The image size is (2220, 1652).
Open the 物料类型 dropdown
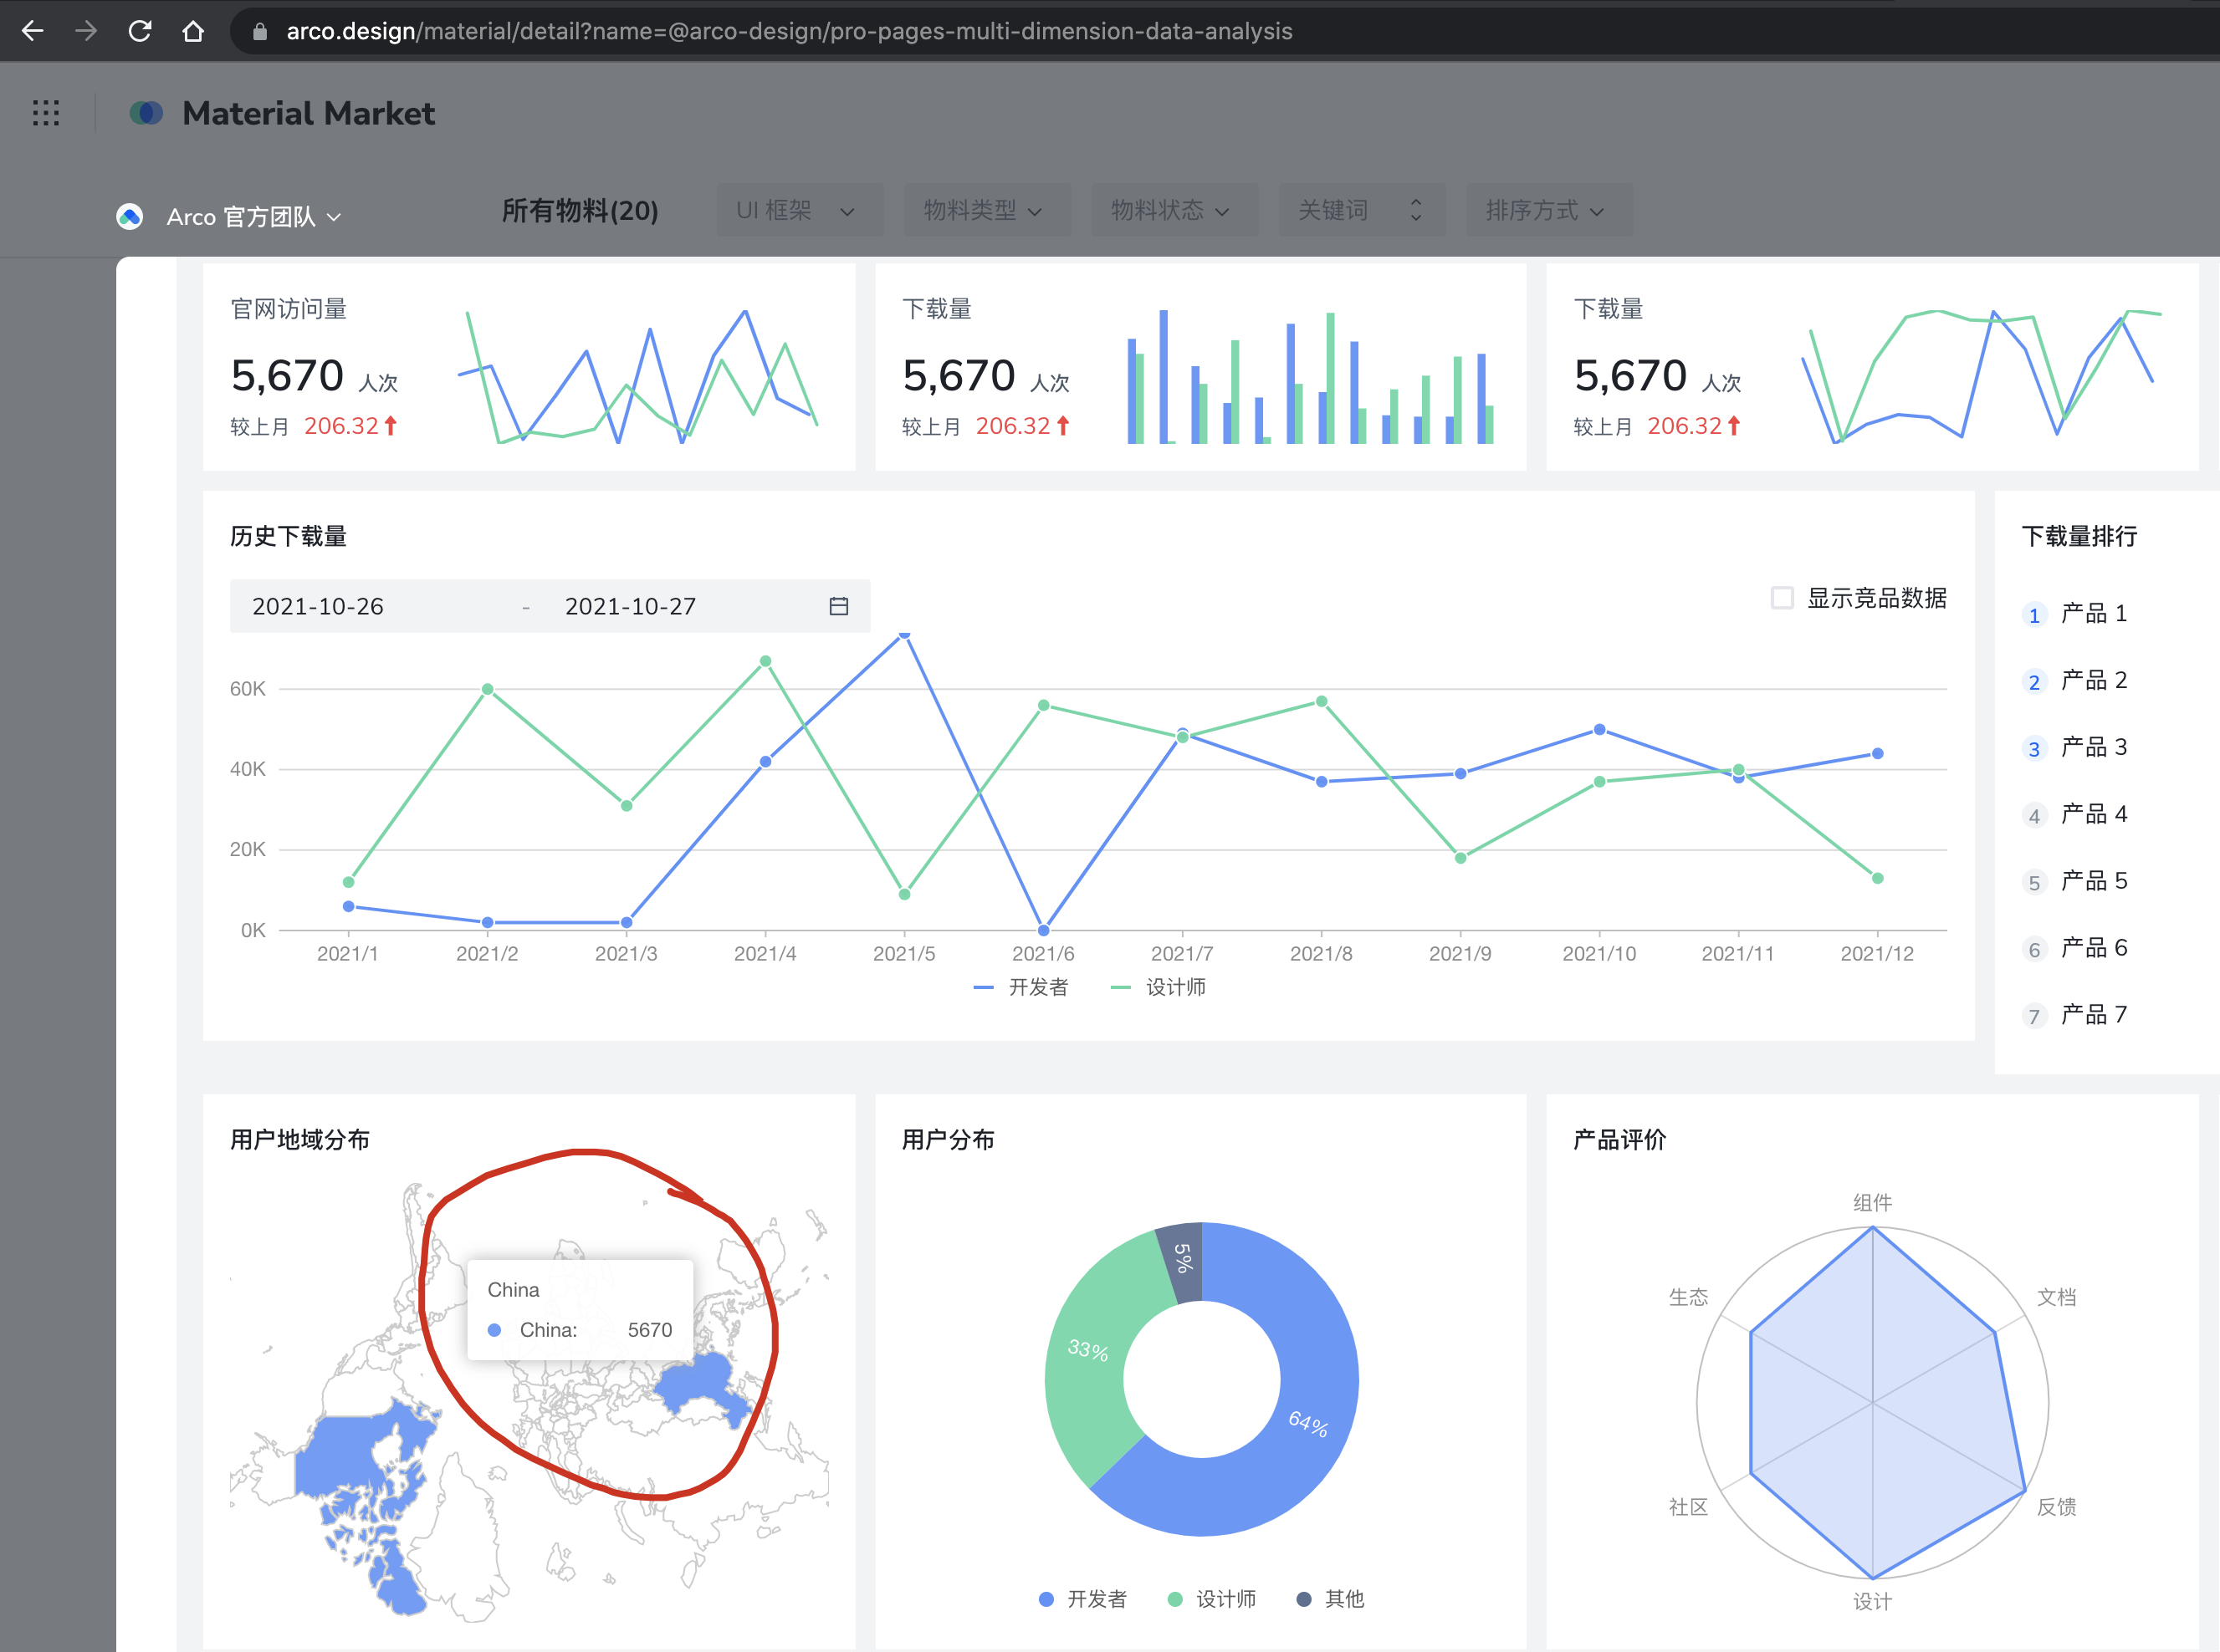click(x=986, y=210)
